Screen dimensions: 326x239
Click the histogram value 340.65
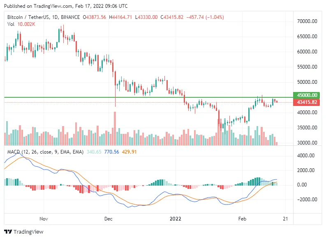(94, 152)
